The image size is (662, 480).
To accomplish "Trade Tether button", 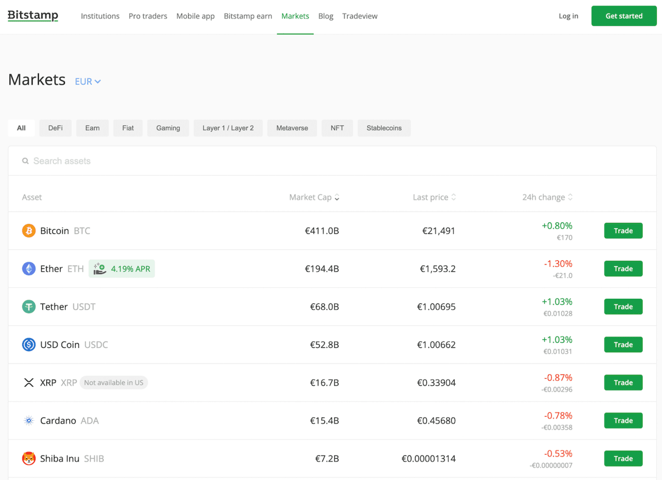I will point(623,306).
